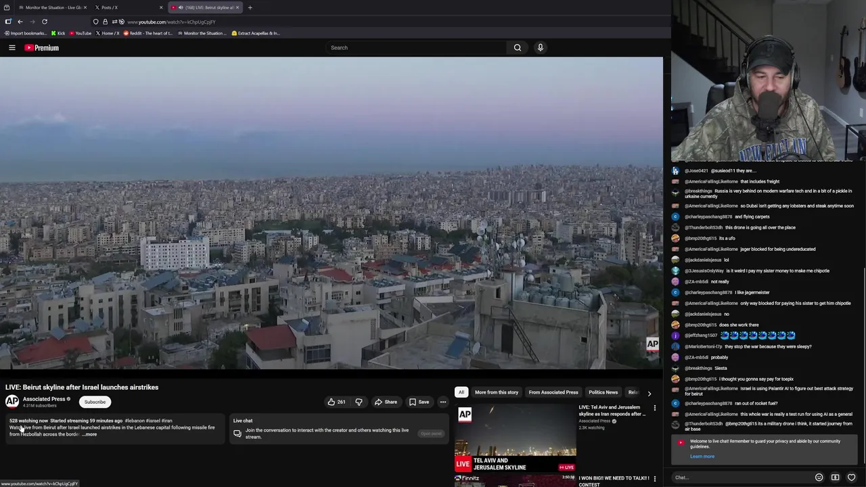The image size is (866, 487).
Task: Open Monitor the Situation bookmark
Action: pyautogui.click(x=202, y=33)
